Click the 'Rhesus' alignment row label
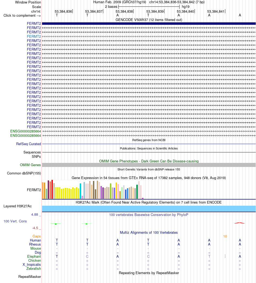Screen dimensions: 256x283 click(35, 244)
